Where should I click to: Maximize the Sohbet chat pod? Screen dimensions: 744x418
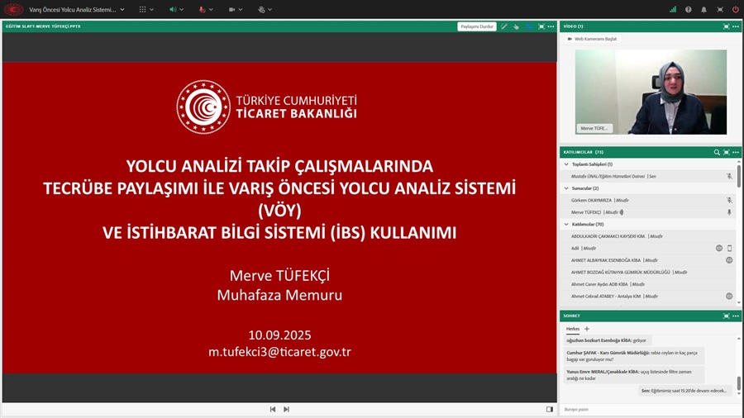coord(726,316)
